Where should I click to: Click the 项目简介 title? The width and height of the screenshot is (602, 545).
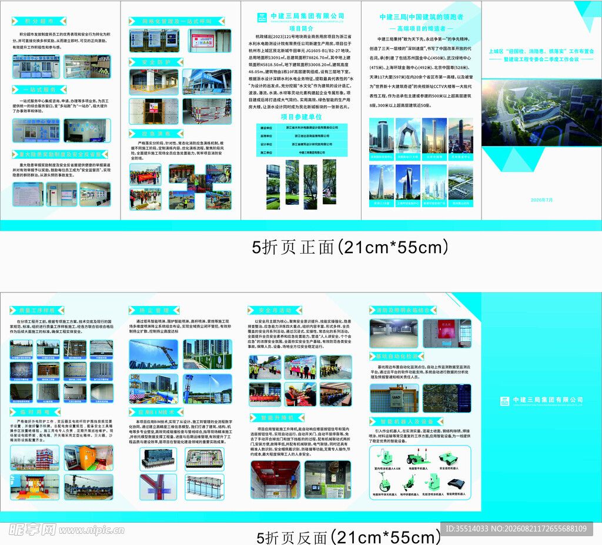[301, 28]
